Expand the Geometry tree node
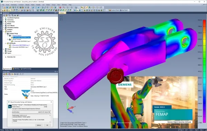Image resolution: width=207 pixels, height=131 pixels. tap(3, 20)
